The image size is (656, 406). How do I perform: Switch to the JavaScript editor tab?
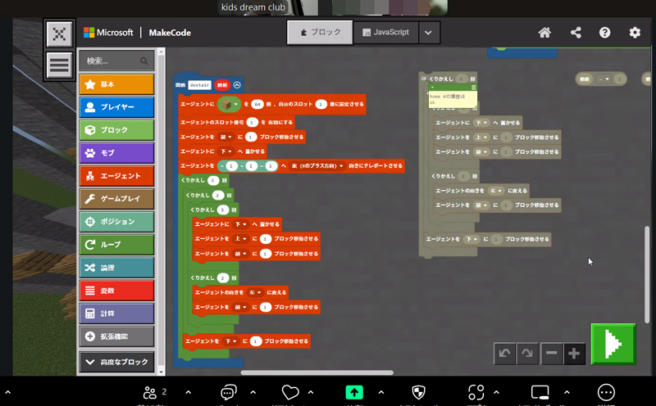pyautogui.click(x=385, y=33)
